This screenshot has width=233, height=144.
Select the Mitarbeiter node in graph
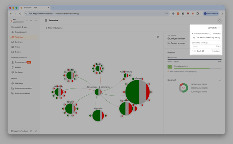[98, 116]
